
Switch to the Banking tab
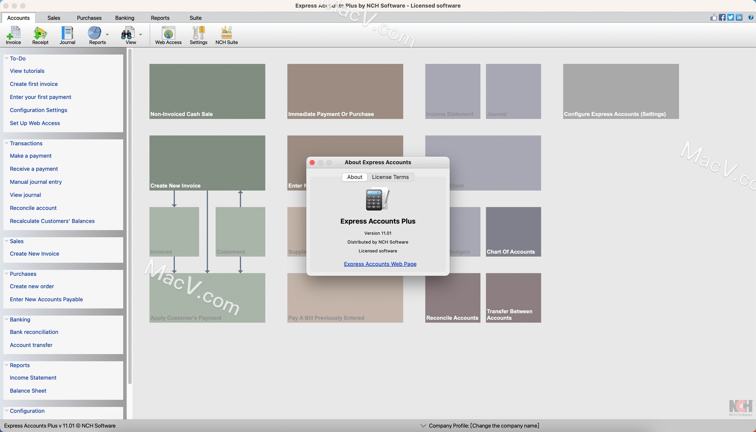tap(124, 18)
